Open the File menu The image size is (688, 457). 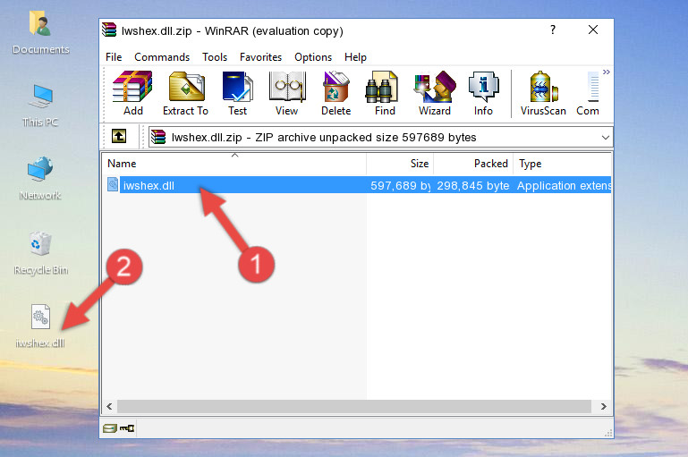coord(114,57)
